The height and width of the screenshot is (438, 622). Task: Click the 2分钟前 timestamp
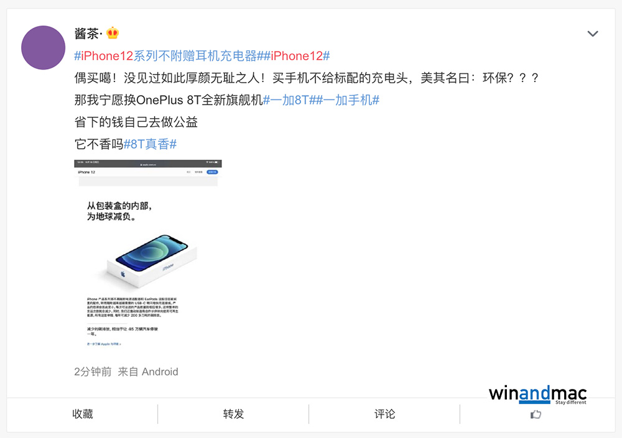point(93,372)
